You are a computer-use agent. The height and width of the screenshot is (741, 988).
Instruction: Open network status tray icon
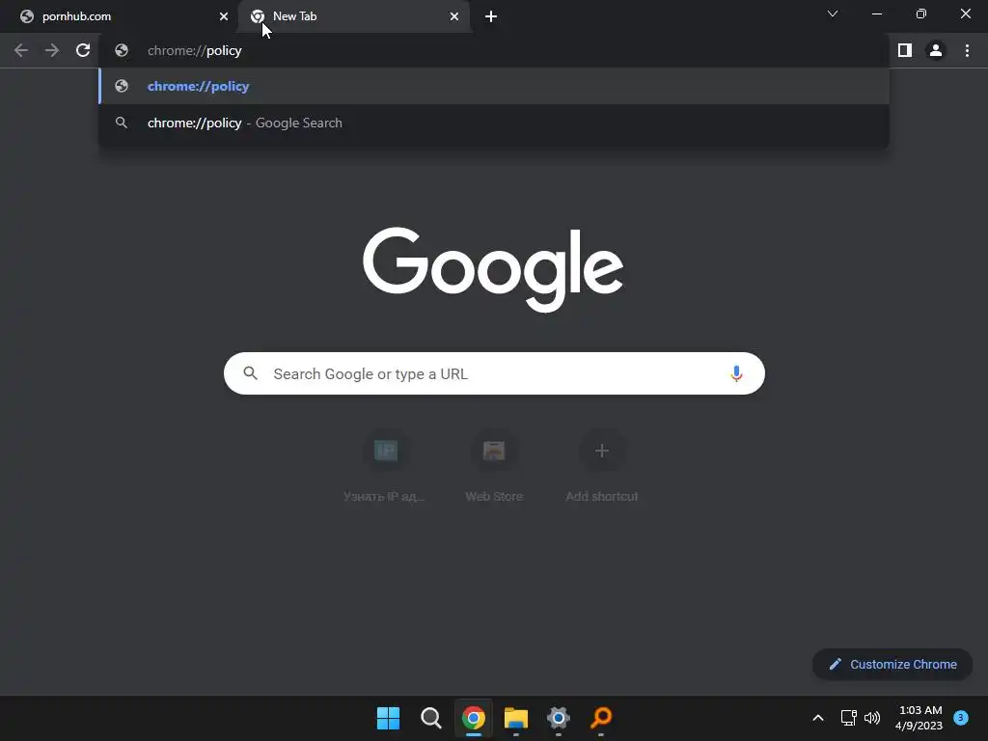tap(849, 718)
